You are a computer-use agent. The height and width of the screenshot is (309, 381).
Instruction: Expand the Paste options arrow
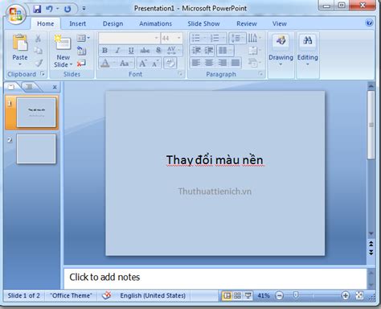pyautogui.click(x=20, y=64)
